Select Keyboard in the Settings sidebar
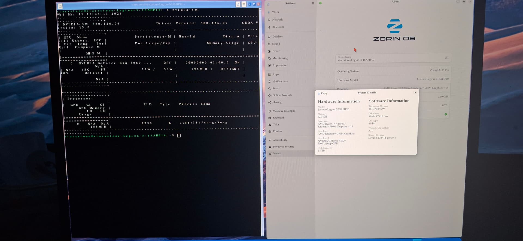The width and height of the screenshot is (523, 241). click(290, 118)
